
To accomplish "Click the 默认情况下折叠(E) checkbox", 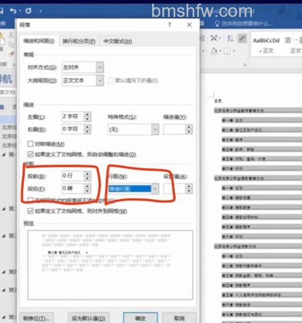I will 111,80.
